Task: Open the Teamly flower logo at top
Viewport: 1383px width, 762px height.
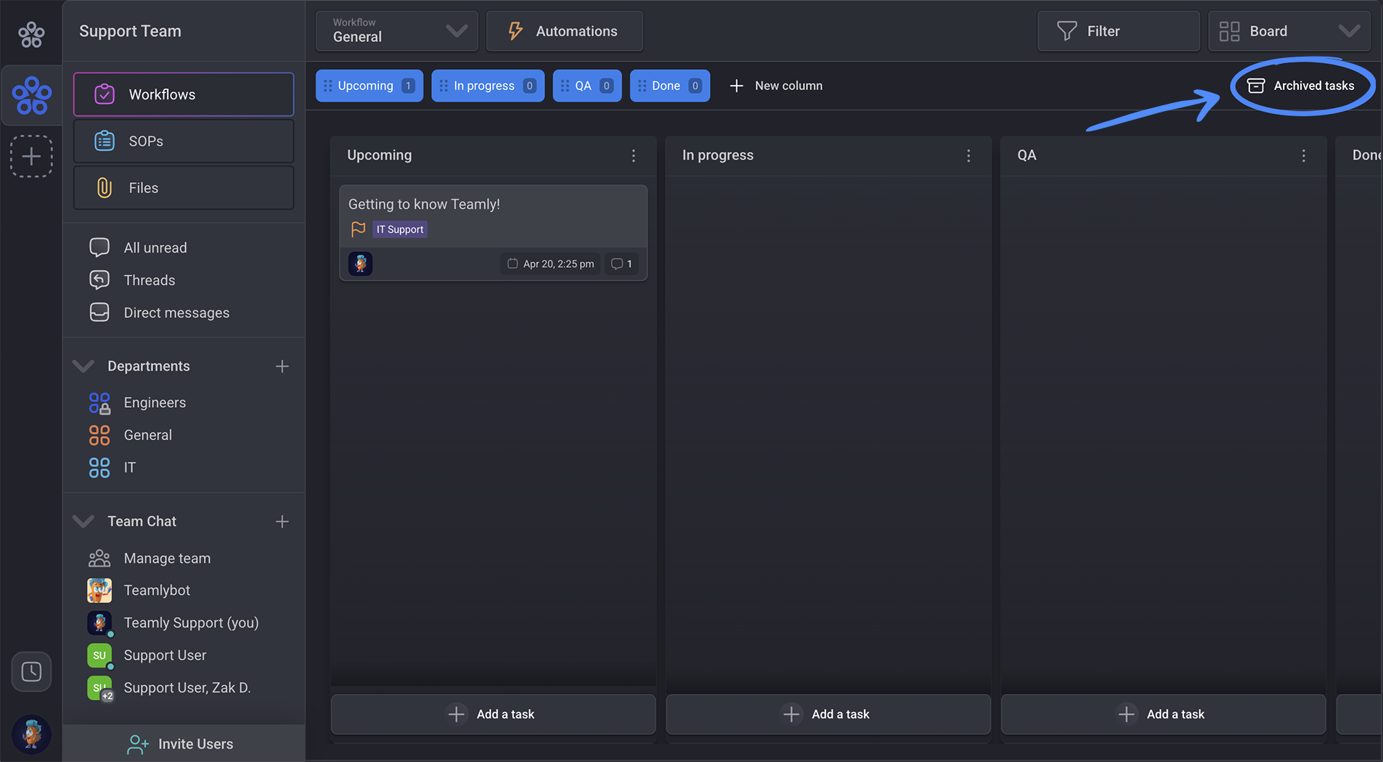Action: coord(31,33)
